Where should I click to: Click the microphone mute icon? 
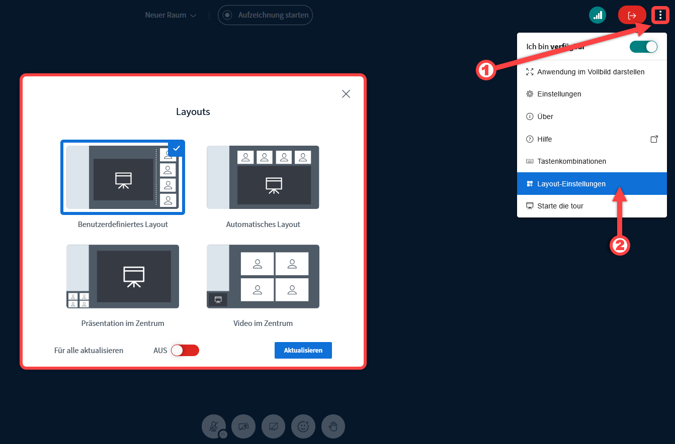pos(213,426)
